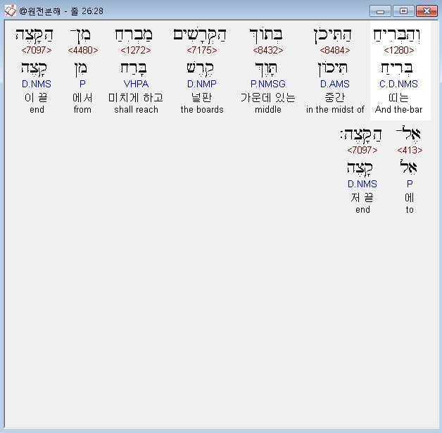Click Strong's number <7175>
Screen dimensions: 442x433
[202, 50]
